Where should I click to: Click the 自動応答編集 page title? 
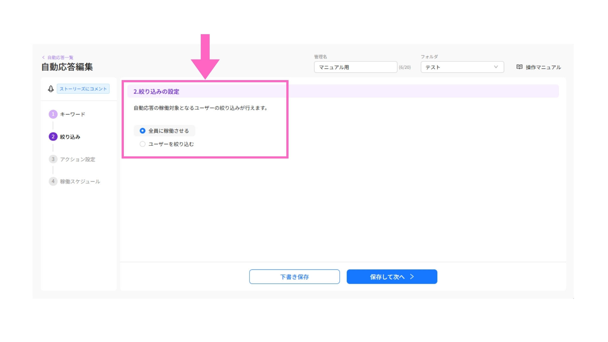pyautogui.click(x=67, y=67)
